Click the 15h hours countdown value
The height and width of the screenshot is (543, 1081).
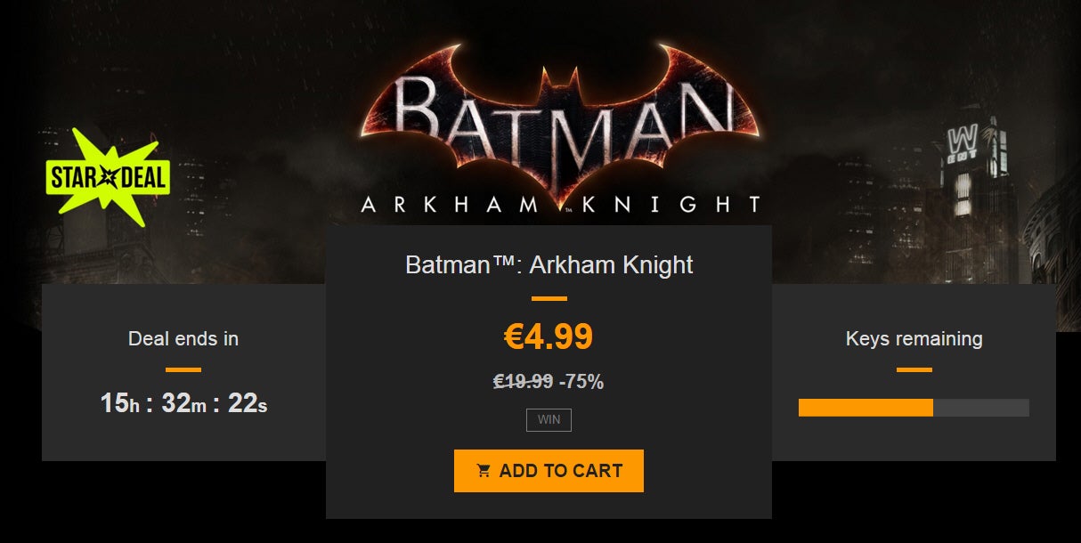coord(120,403)
